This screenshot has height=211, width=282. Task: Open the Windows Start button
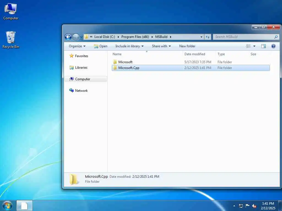click(7, 206)
